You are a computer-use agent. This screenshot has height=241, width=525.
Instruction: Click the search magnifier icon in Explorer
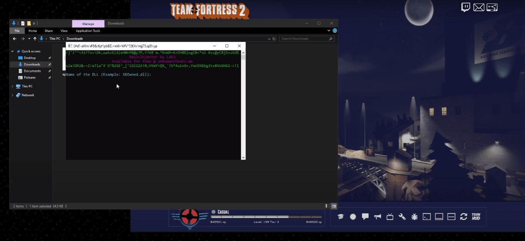(x=331, y=38)
